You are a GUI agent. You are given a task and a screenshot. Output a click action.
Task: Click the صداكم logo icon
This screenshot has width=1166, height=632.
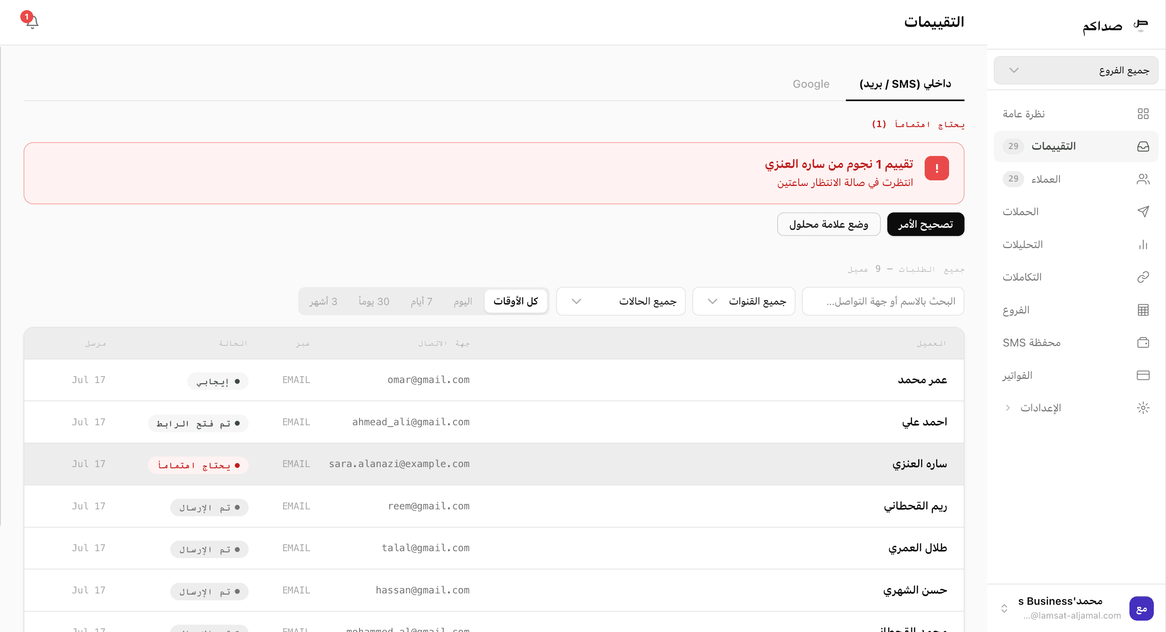(x=1141, y=25)
